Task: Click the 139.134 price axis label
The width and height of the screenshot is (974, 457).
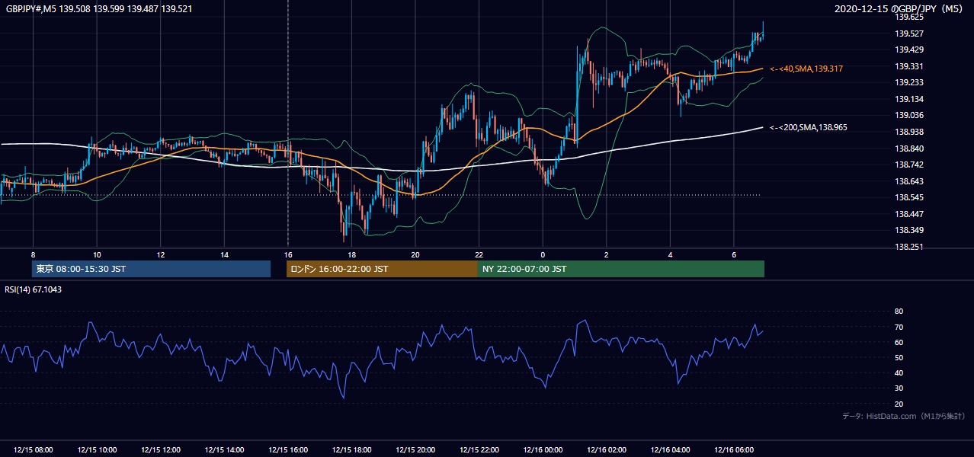Action: (x=909, y=99)
